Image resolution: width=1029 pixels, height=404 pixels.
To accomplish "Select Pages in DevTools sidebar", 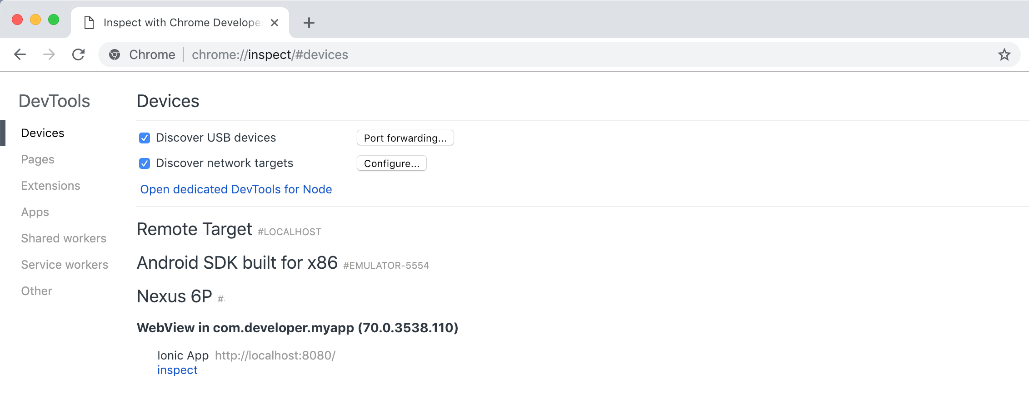I will click(x=38, y=159).
